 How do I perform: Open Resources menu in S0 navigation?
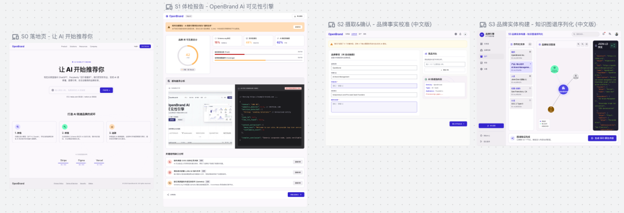[x=83, y=47]
